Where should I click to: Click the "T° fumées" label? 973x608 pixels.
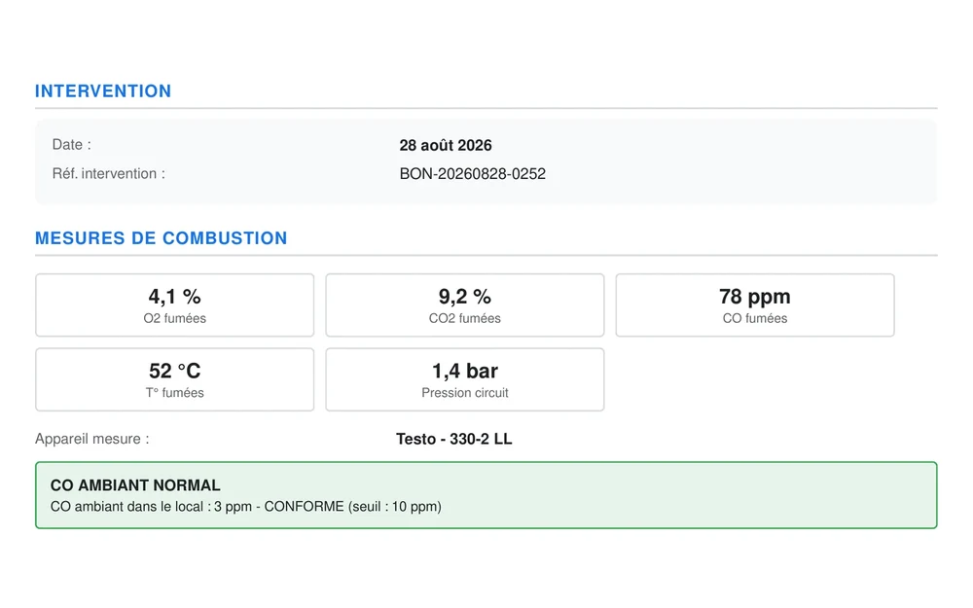[174, 393]
